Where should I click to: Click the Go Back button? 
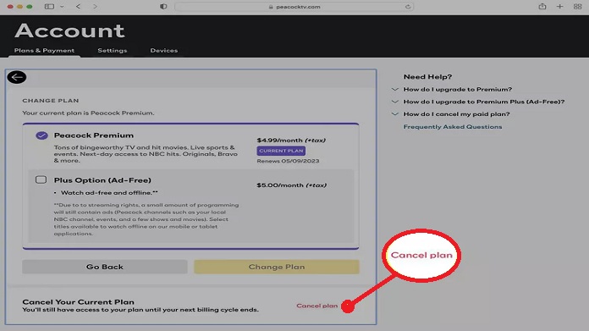pos(105,267)
